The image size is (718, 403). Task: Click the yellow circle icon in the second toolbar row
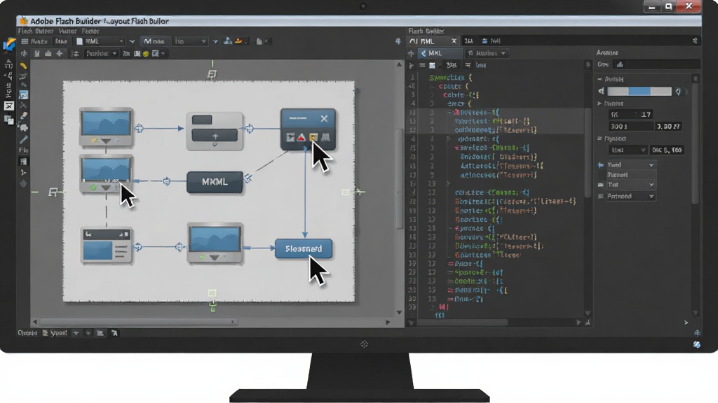(x=146, y=54)
